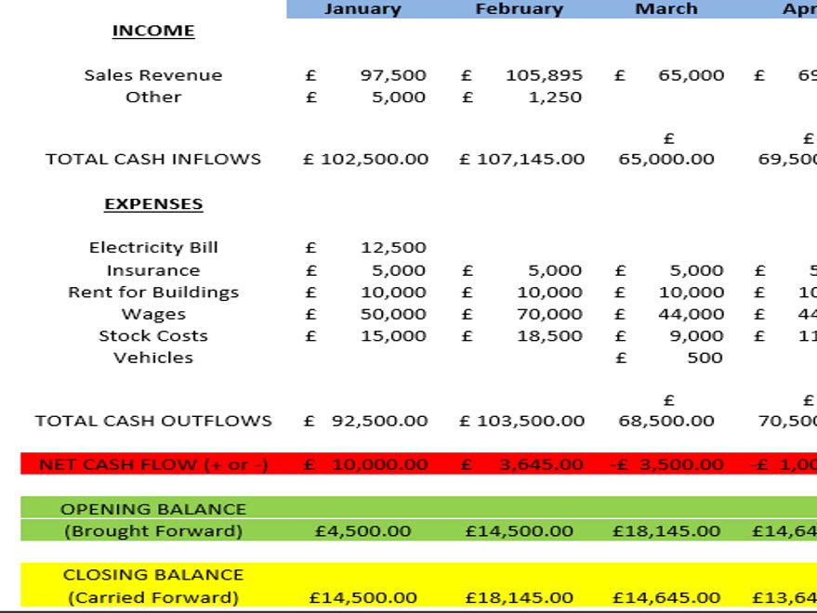Viewport: 817px width, 613px height.
Task: Click January Insurance value 5,000
Action: click(x=399, y=270)
